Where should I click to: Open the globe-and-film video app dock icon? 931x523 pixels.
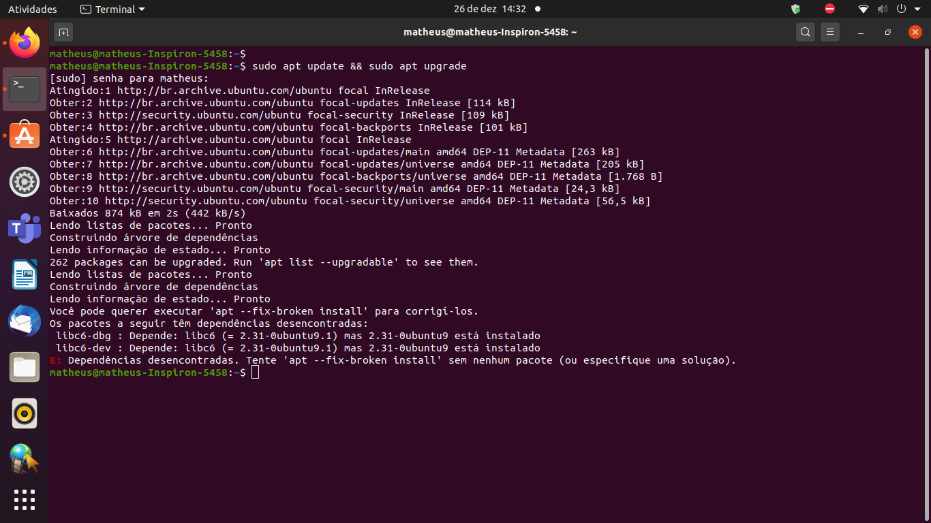point(25,459)
